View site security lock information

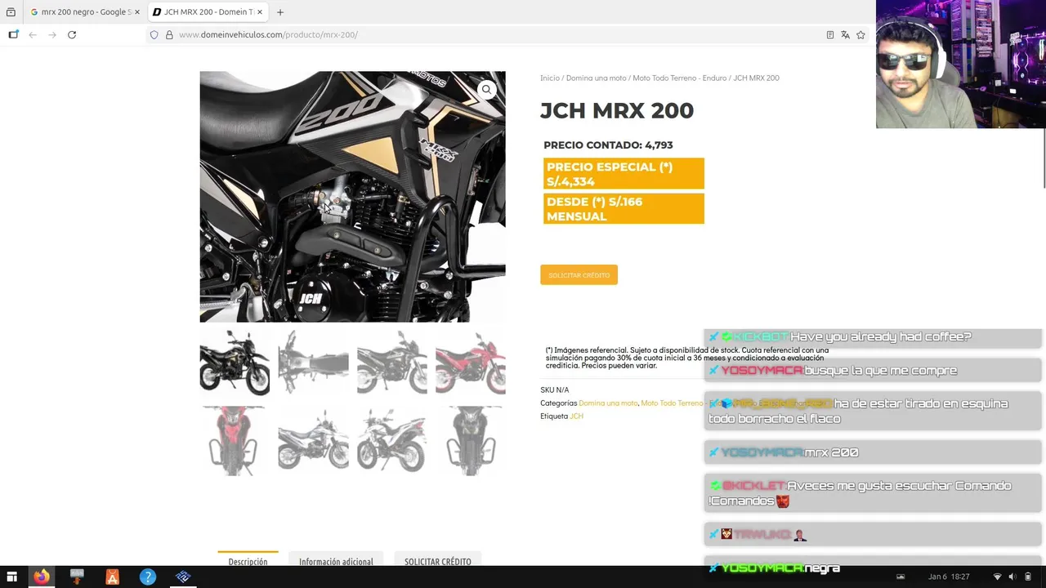coord(169,34)
